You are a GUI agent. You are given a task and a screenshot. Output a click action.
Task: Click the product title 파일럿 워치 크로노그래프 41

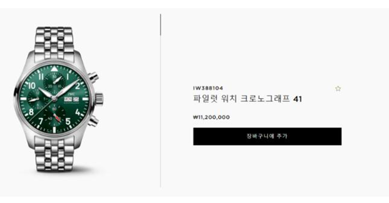tap(248, 99)
